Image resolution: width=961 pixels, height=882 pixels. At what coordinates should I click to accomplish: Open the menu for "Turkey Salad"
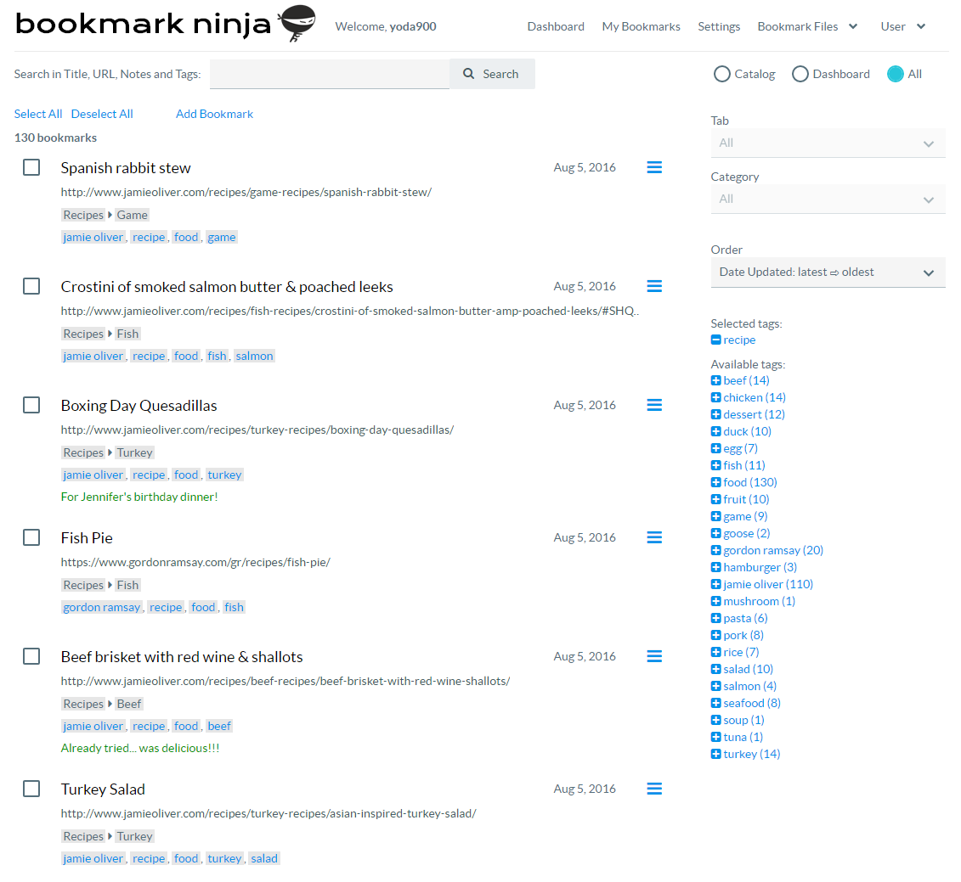click(653, 789)
